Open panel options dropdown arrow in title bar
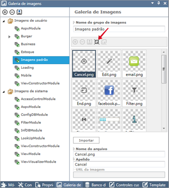This screenshot has height=188, width=169. click(152, 3)
